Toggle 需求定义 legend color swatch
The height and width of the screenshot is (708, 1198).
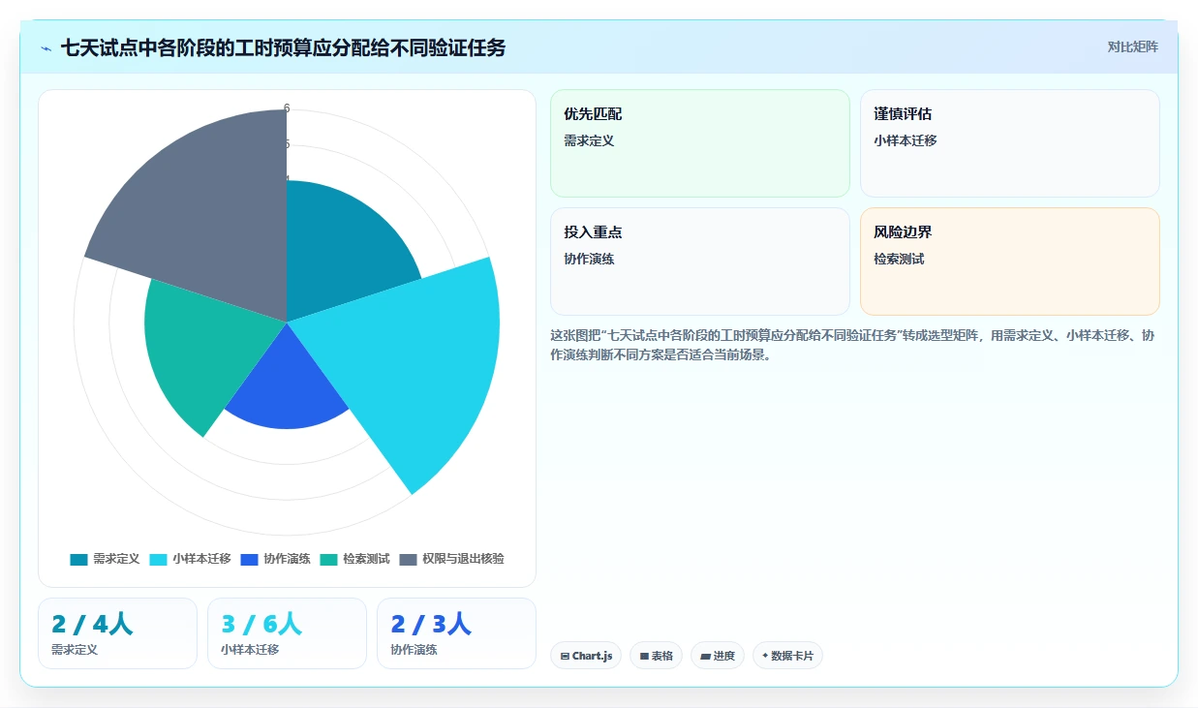click(x=78, y=559)
